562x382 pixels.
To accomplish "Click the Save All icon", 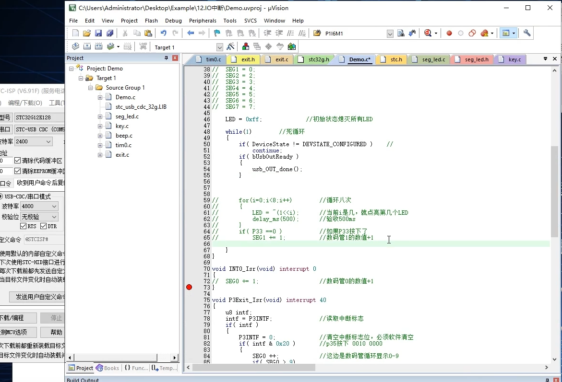I will [x=110, y=33].
